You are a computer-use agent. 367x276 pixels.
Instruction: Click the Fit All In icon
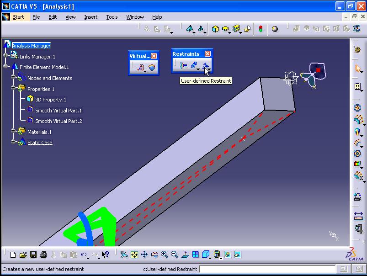point(133,255)
